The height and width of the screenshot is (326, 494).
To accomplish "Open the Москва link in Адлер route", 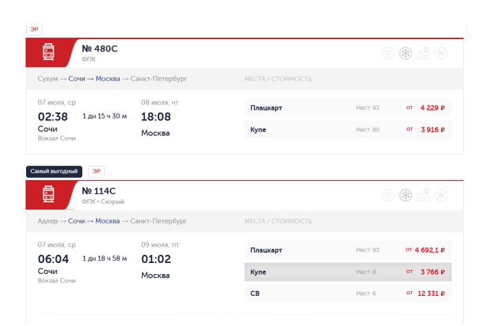I will (108, 221).
